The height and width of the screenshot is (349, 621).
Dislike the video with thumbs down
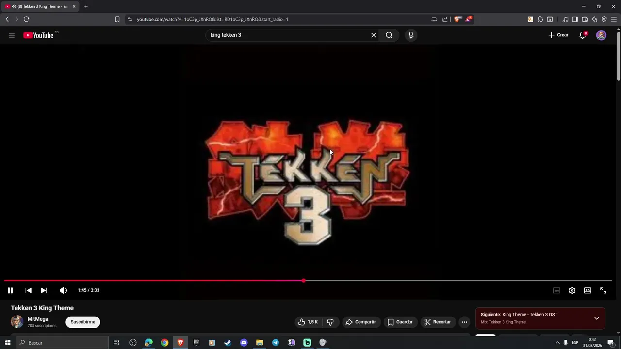330,322
